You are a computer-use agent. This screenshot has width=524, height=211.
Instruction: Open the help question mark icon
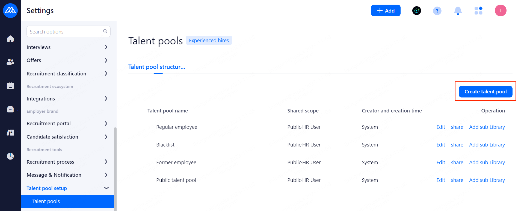437,11
